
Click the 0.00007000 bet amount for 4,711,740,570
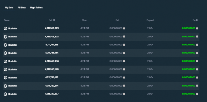pos(116,69)
